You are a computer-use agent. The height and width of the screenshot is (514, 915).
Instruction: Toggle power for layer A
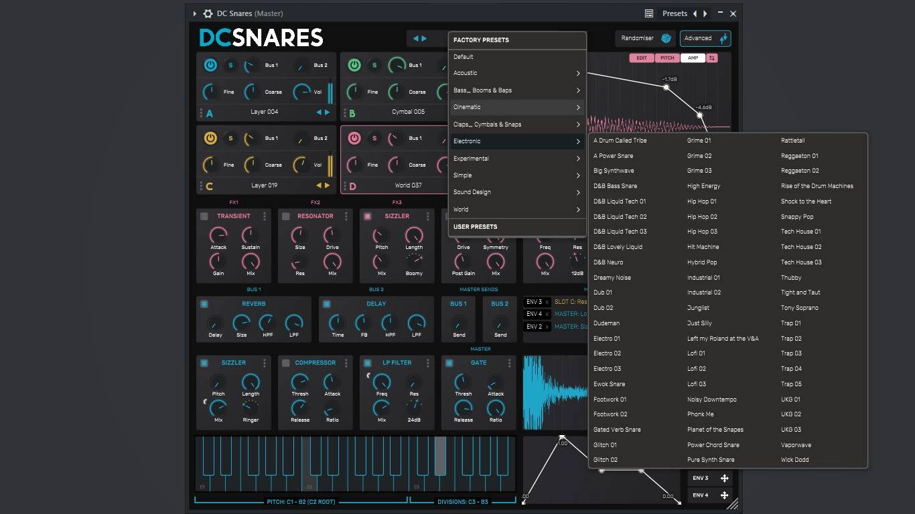(x=210, y=65)
